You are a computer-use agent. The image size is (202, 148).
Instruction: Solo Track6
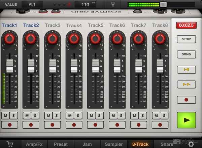point(121,116)
